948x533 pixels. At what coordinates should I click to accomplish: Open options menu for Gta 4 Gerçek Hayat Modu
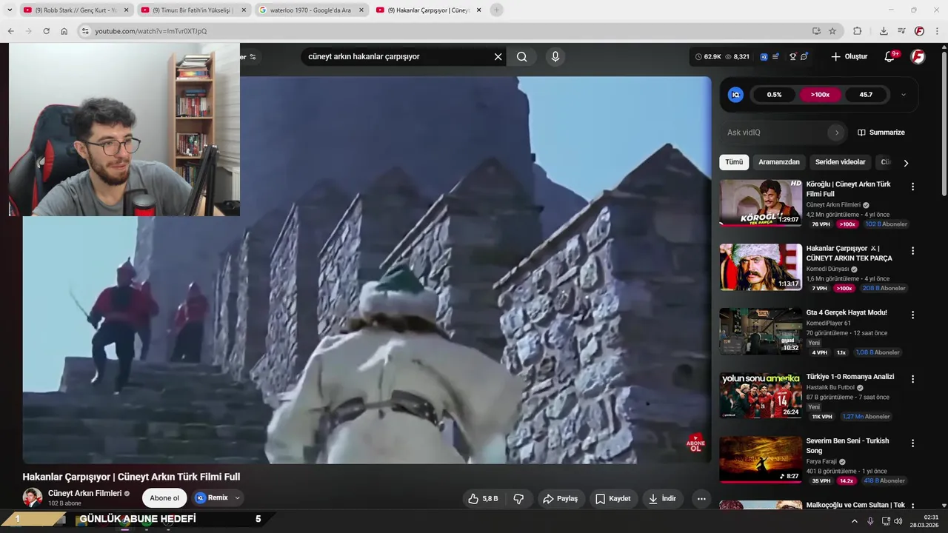coord(912,315)
